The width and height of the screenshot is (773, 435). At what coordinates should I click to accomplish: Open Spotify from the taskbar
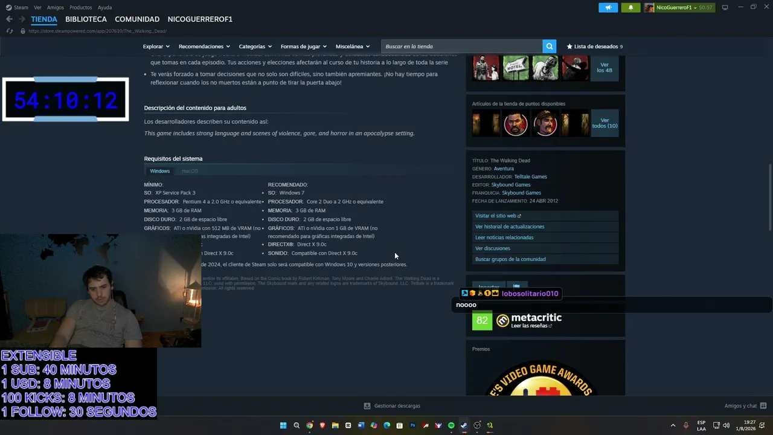(x=451, y=425)
